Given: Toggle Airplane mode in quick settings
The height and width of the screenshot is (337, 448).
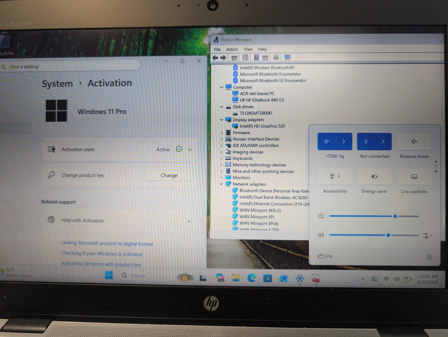Looking at the screenshot, I should pos(414,142).
